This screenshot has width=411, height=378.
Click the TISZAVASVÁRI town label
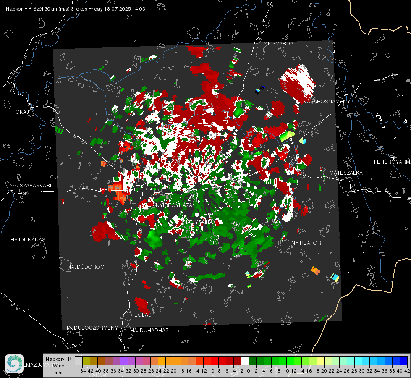pyautogui.click(x=33, y=186)
